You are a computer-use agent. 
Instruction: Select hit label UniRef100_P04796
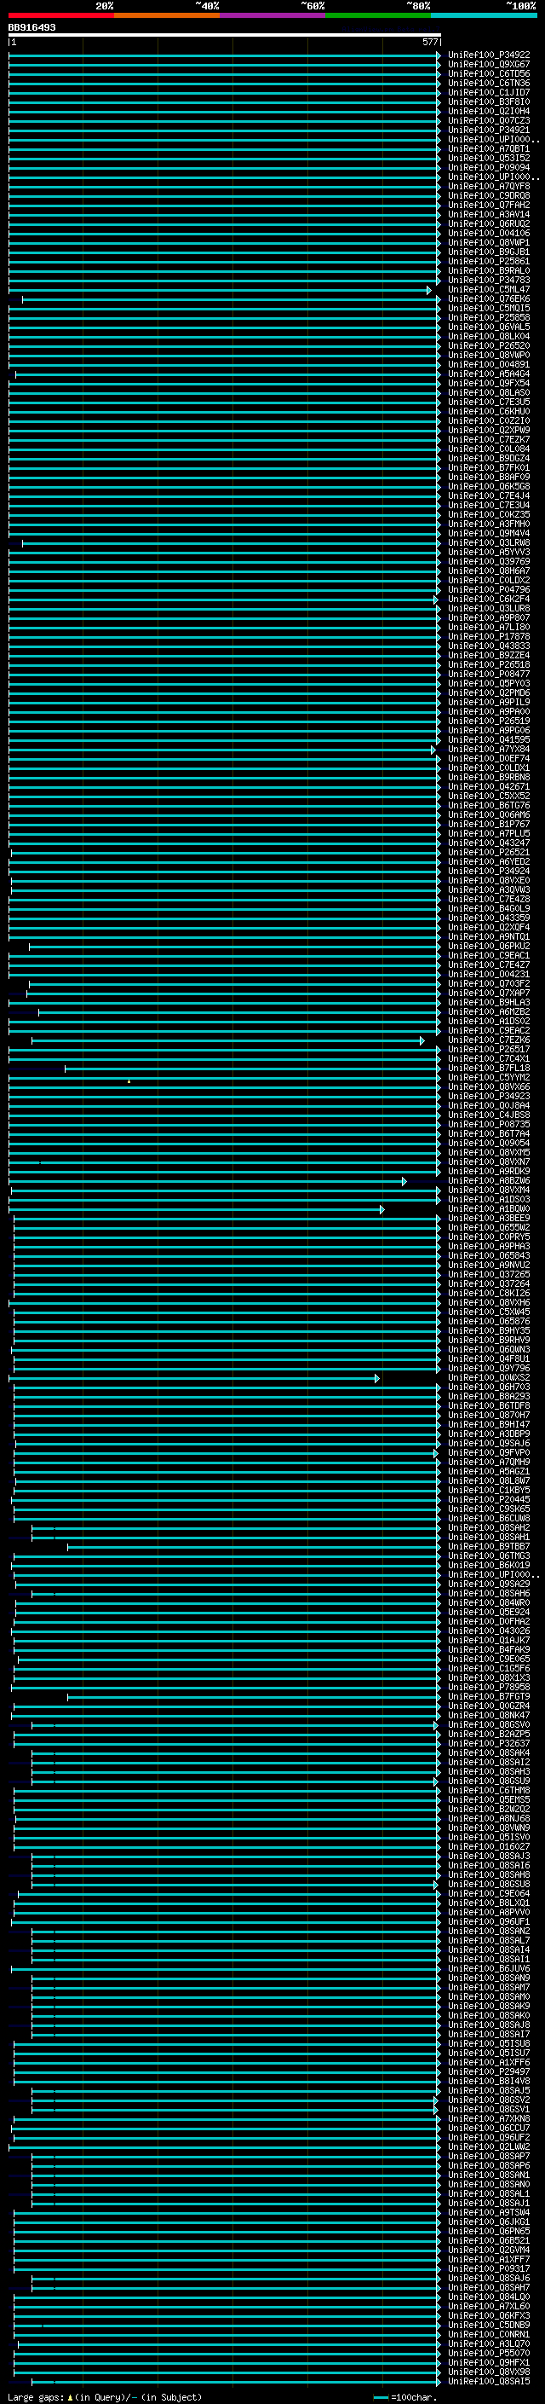tap(488, 590)
